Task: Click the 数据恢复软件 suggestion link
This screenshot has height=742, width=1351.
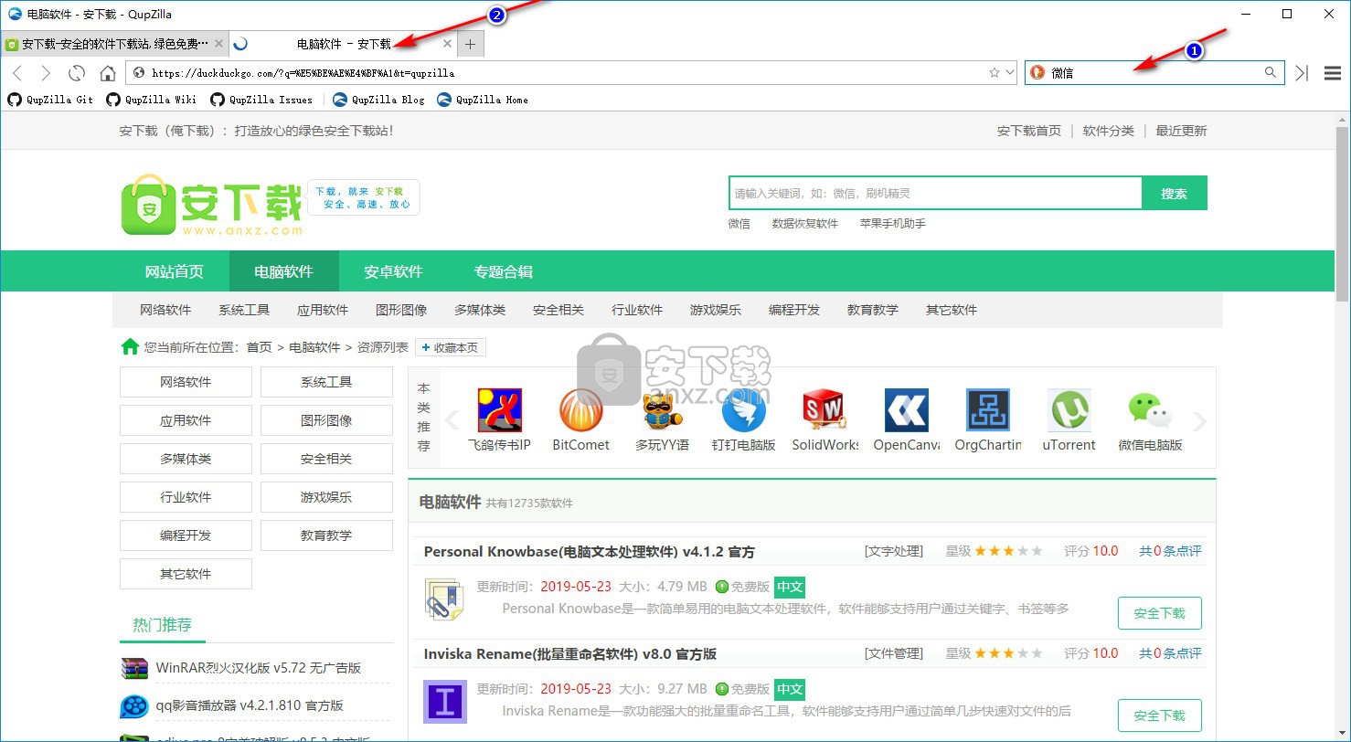Action: [x=804, y=223]
